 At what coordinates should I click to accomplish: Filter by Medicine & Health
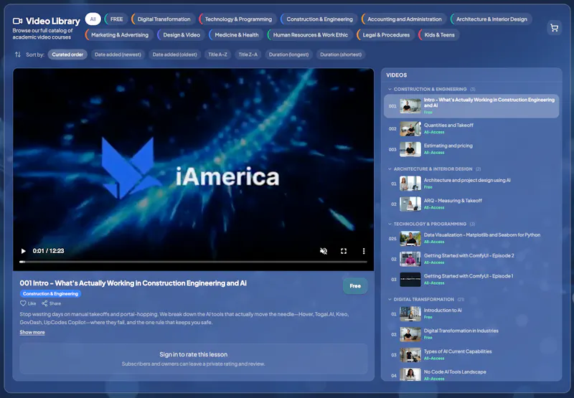236,34
